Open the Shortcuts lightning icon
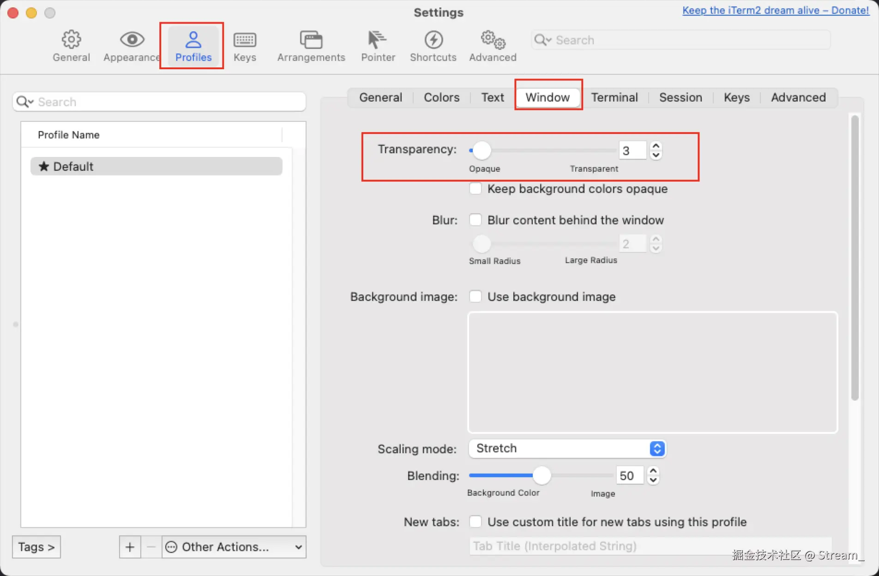 click(x=433, y=40)
